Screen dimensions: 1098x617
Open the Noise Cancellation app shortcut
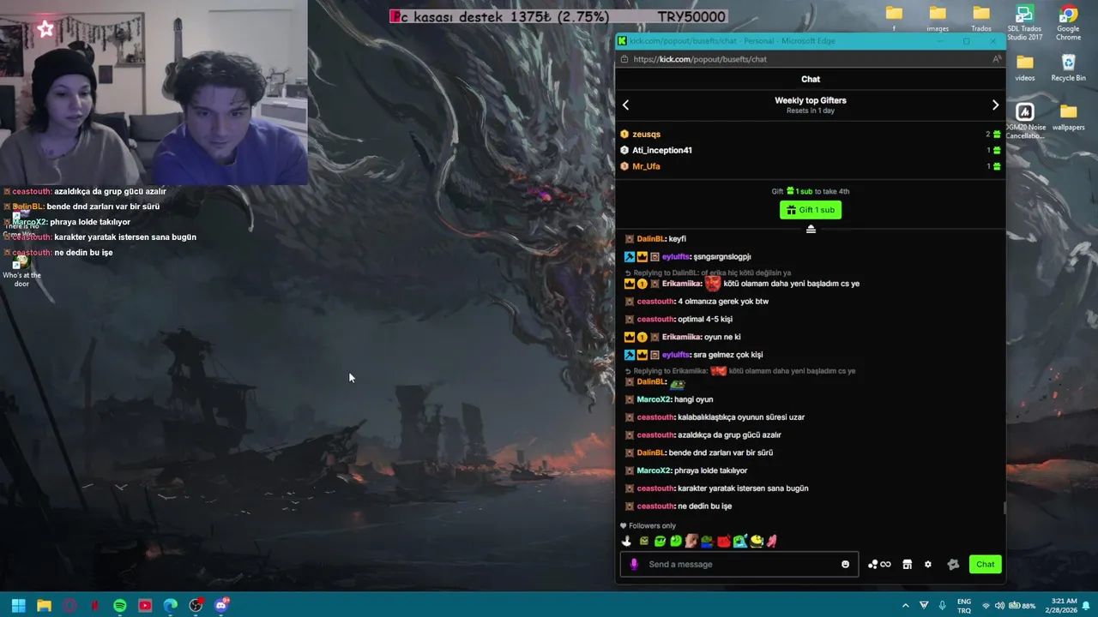[x=1024, y=121]
